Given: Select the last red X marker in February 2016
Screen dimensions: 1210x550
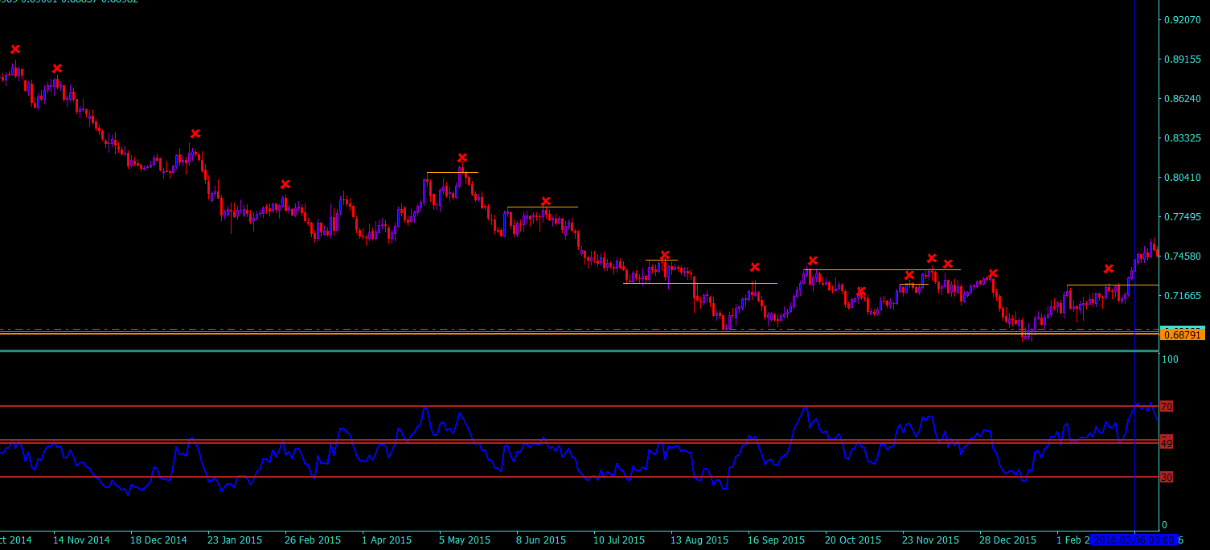Looking at the screenshot, I should 1109,269.
